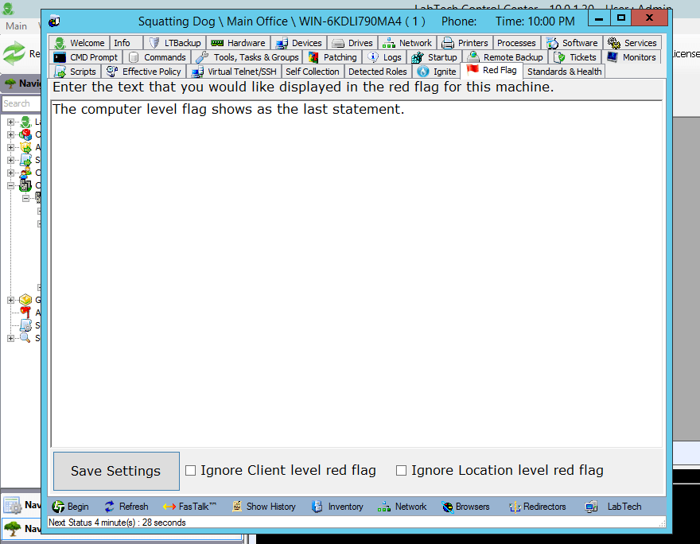This screenshot has height=544, width=700.
Task: Switch to the CMD Prompt tab
Action: [86, 57]
